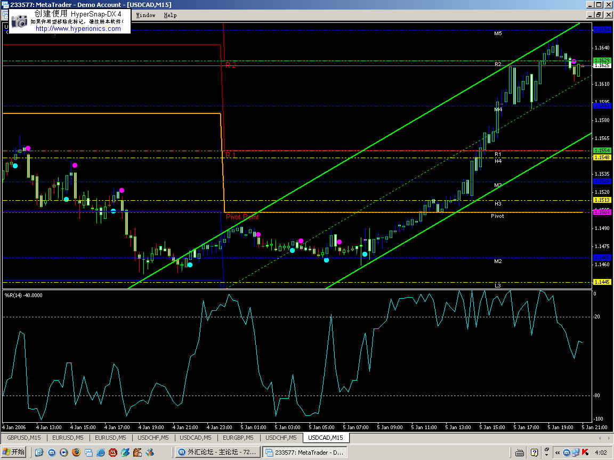This screenshot has width=614, height=460.
Task: Launch the MSN Messenger quick launch icon
Action: 150,453
